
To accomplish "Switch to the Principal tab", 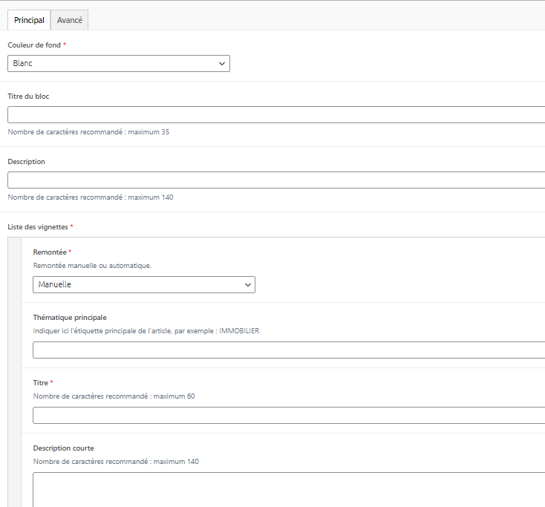I will pyautogui.click(x=29, y=20).
